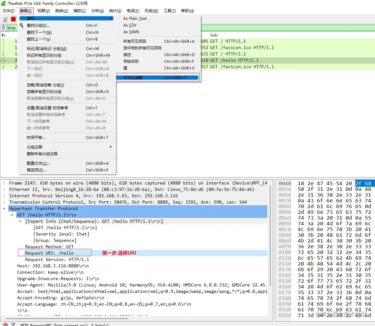Choose 时间平移... menu item
375x326 pixels.
tap(66, 138)
